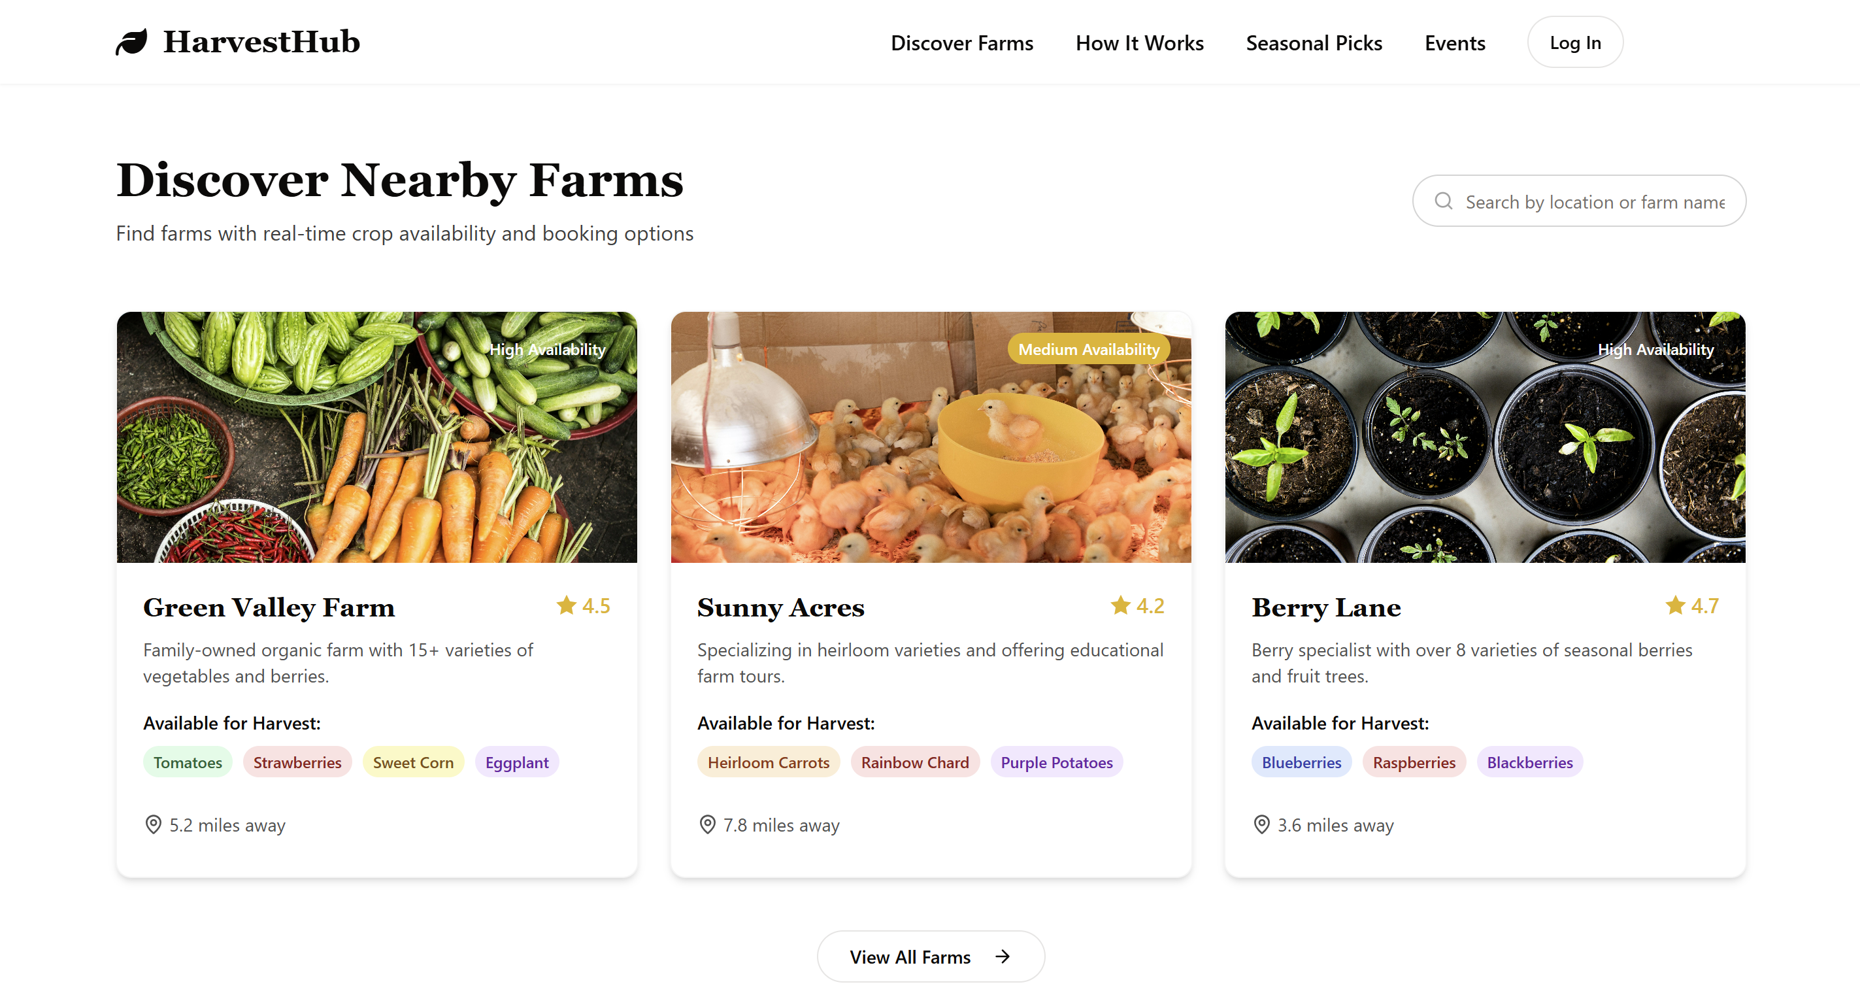Screen dimensions: 1860x995
Task: Click the Berry Lane star rating icon
Action: point(1674,605)
